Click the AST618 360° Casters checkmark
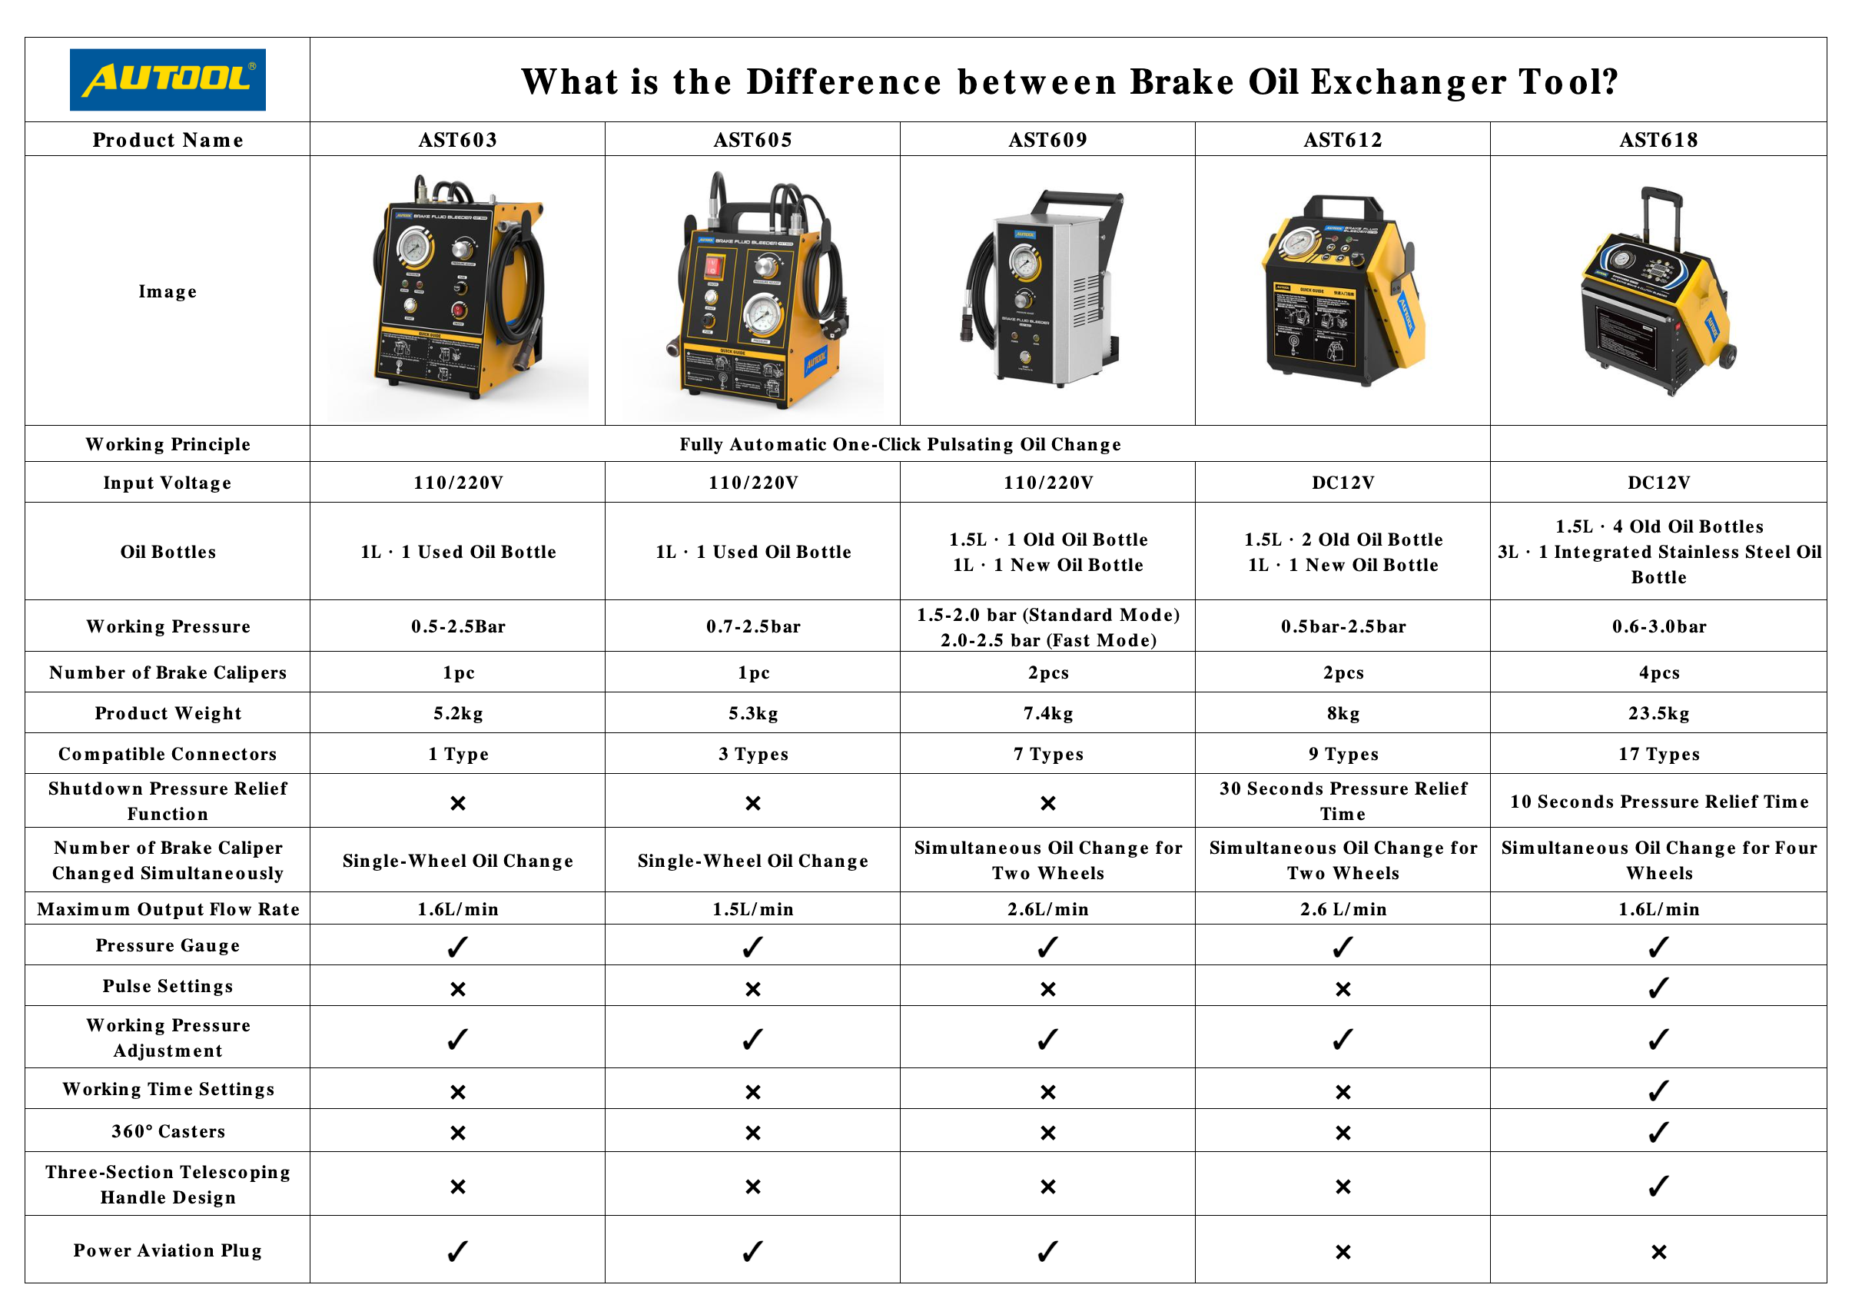The height and width of the screenshot is (1308, 1852). tap(1658, 1132)
